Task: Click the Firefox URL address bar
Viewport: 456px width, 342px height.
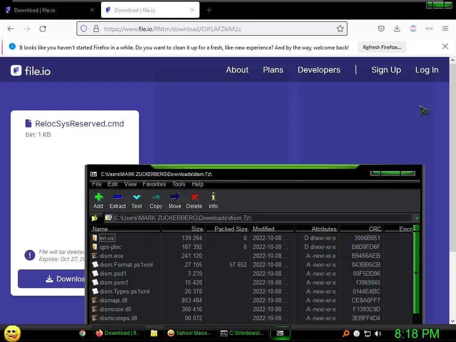Action: click(212, 28)
